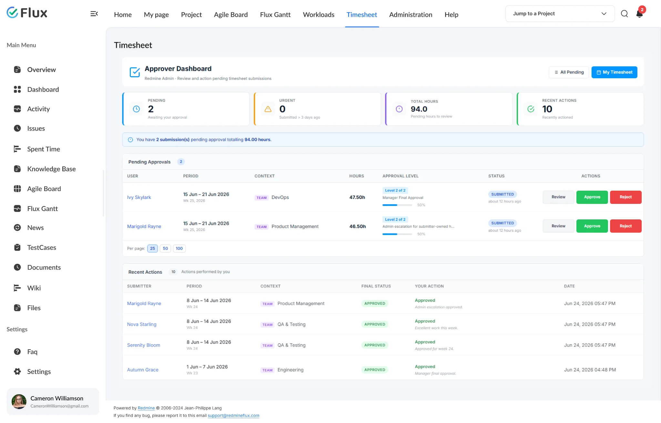The image size is (661, 423).
Task: Click the Flux logo
Action: [x=27, y=13]
